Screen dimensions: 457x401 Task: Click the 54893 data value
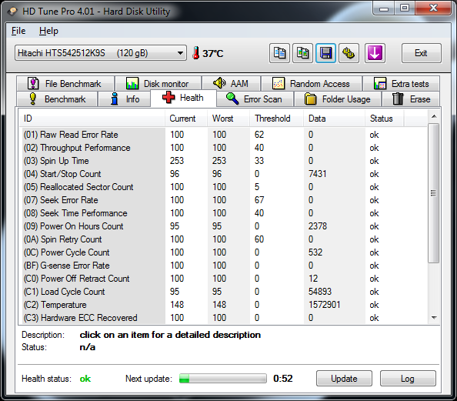tap(320, 292)
